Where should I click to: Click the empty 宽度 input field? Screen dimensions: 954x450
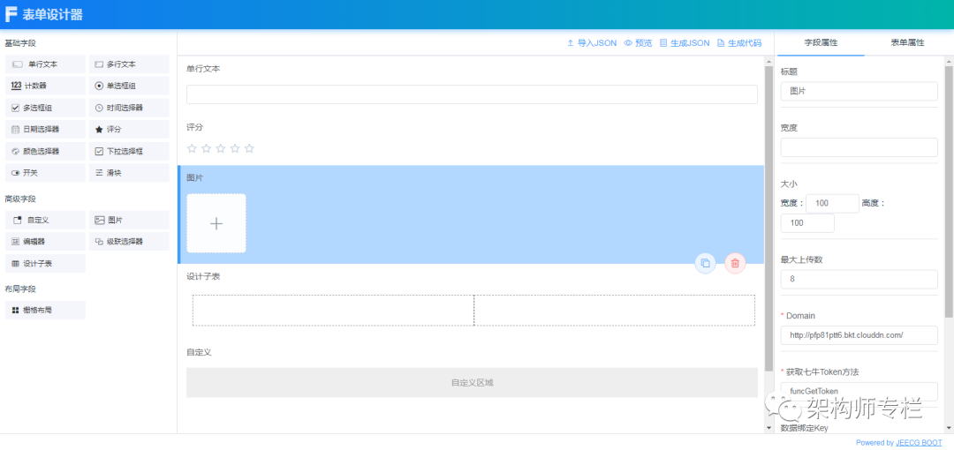(x=859, y=147)
